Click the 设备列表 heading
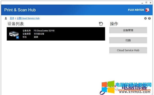Viewport: 154px width, 95px height. [16, 24]
